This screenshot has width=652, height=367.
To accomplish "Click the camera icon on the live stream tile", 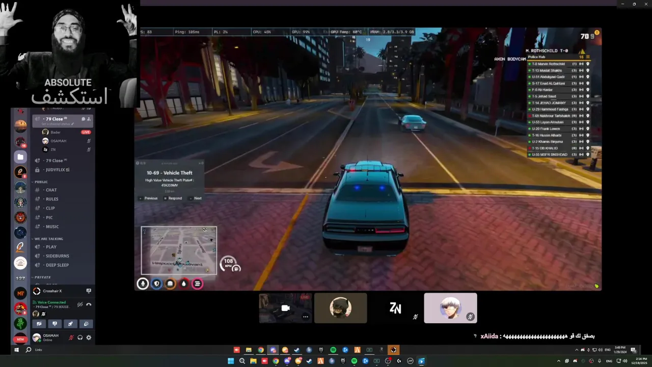I will click(286, 308).
